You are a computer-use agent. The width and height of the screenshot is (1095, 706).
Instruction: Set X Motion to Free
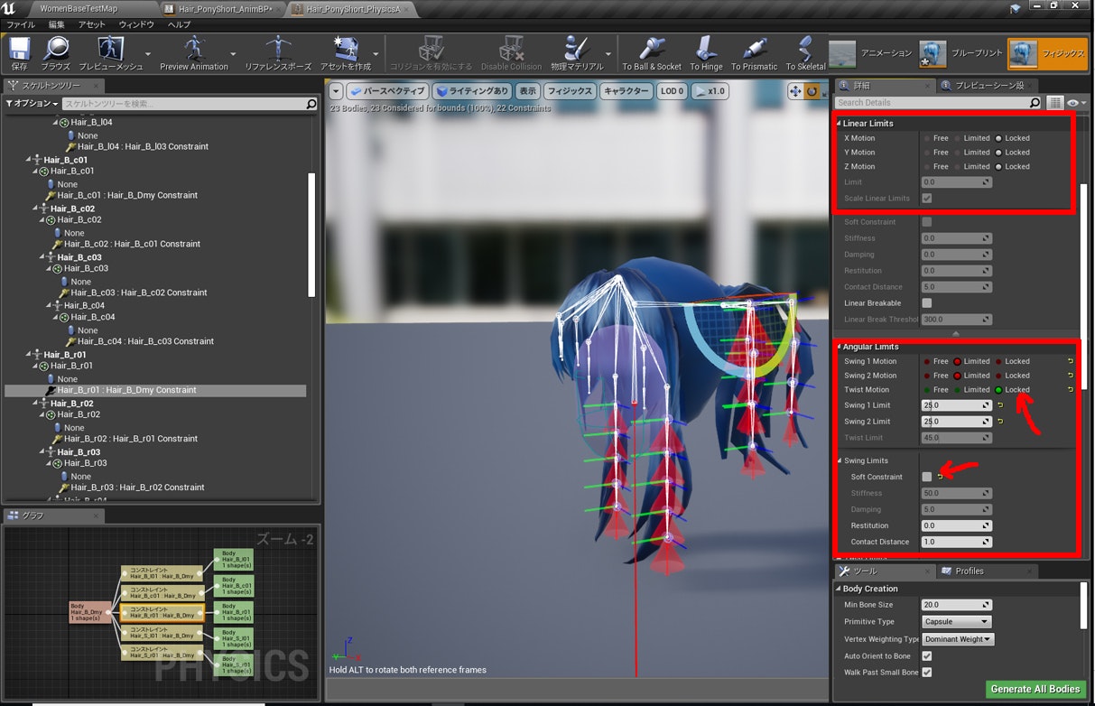coord(928,138)
